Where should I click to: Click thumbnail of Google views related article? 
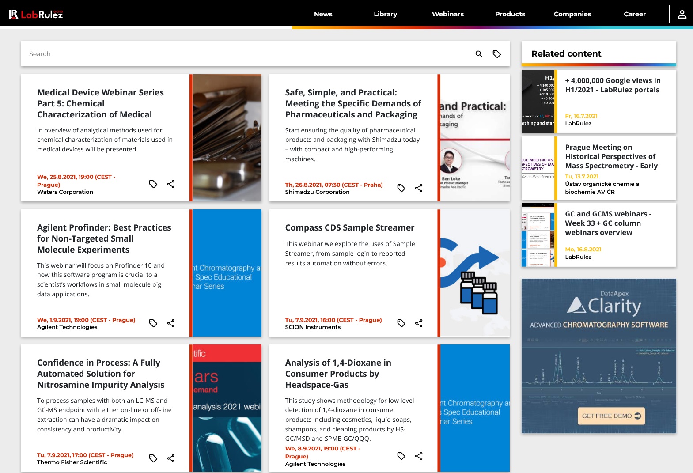tap(538, 102)
